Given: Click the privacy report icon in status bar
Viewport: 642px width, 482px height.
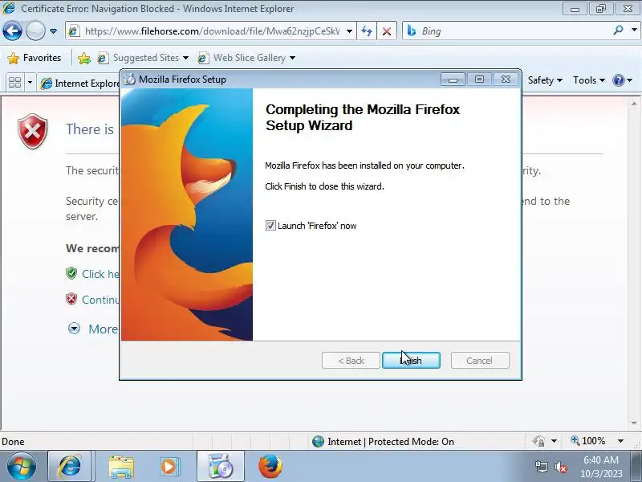Looking at the screenshot, I should pyautogui.click(x=538, y=441).
